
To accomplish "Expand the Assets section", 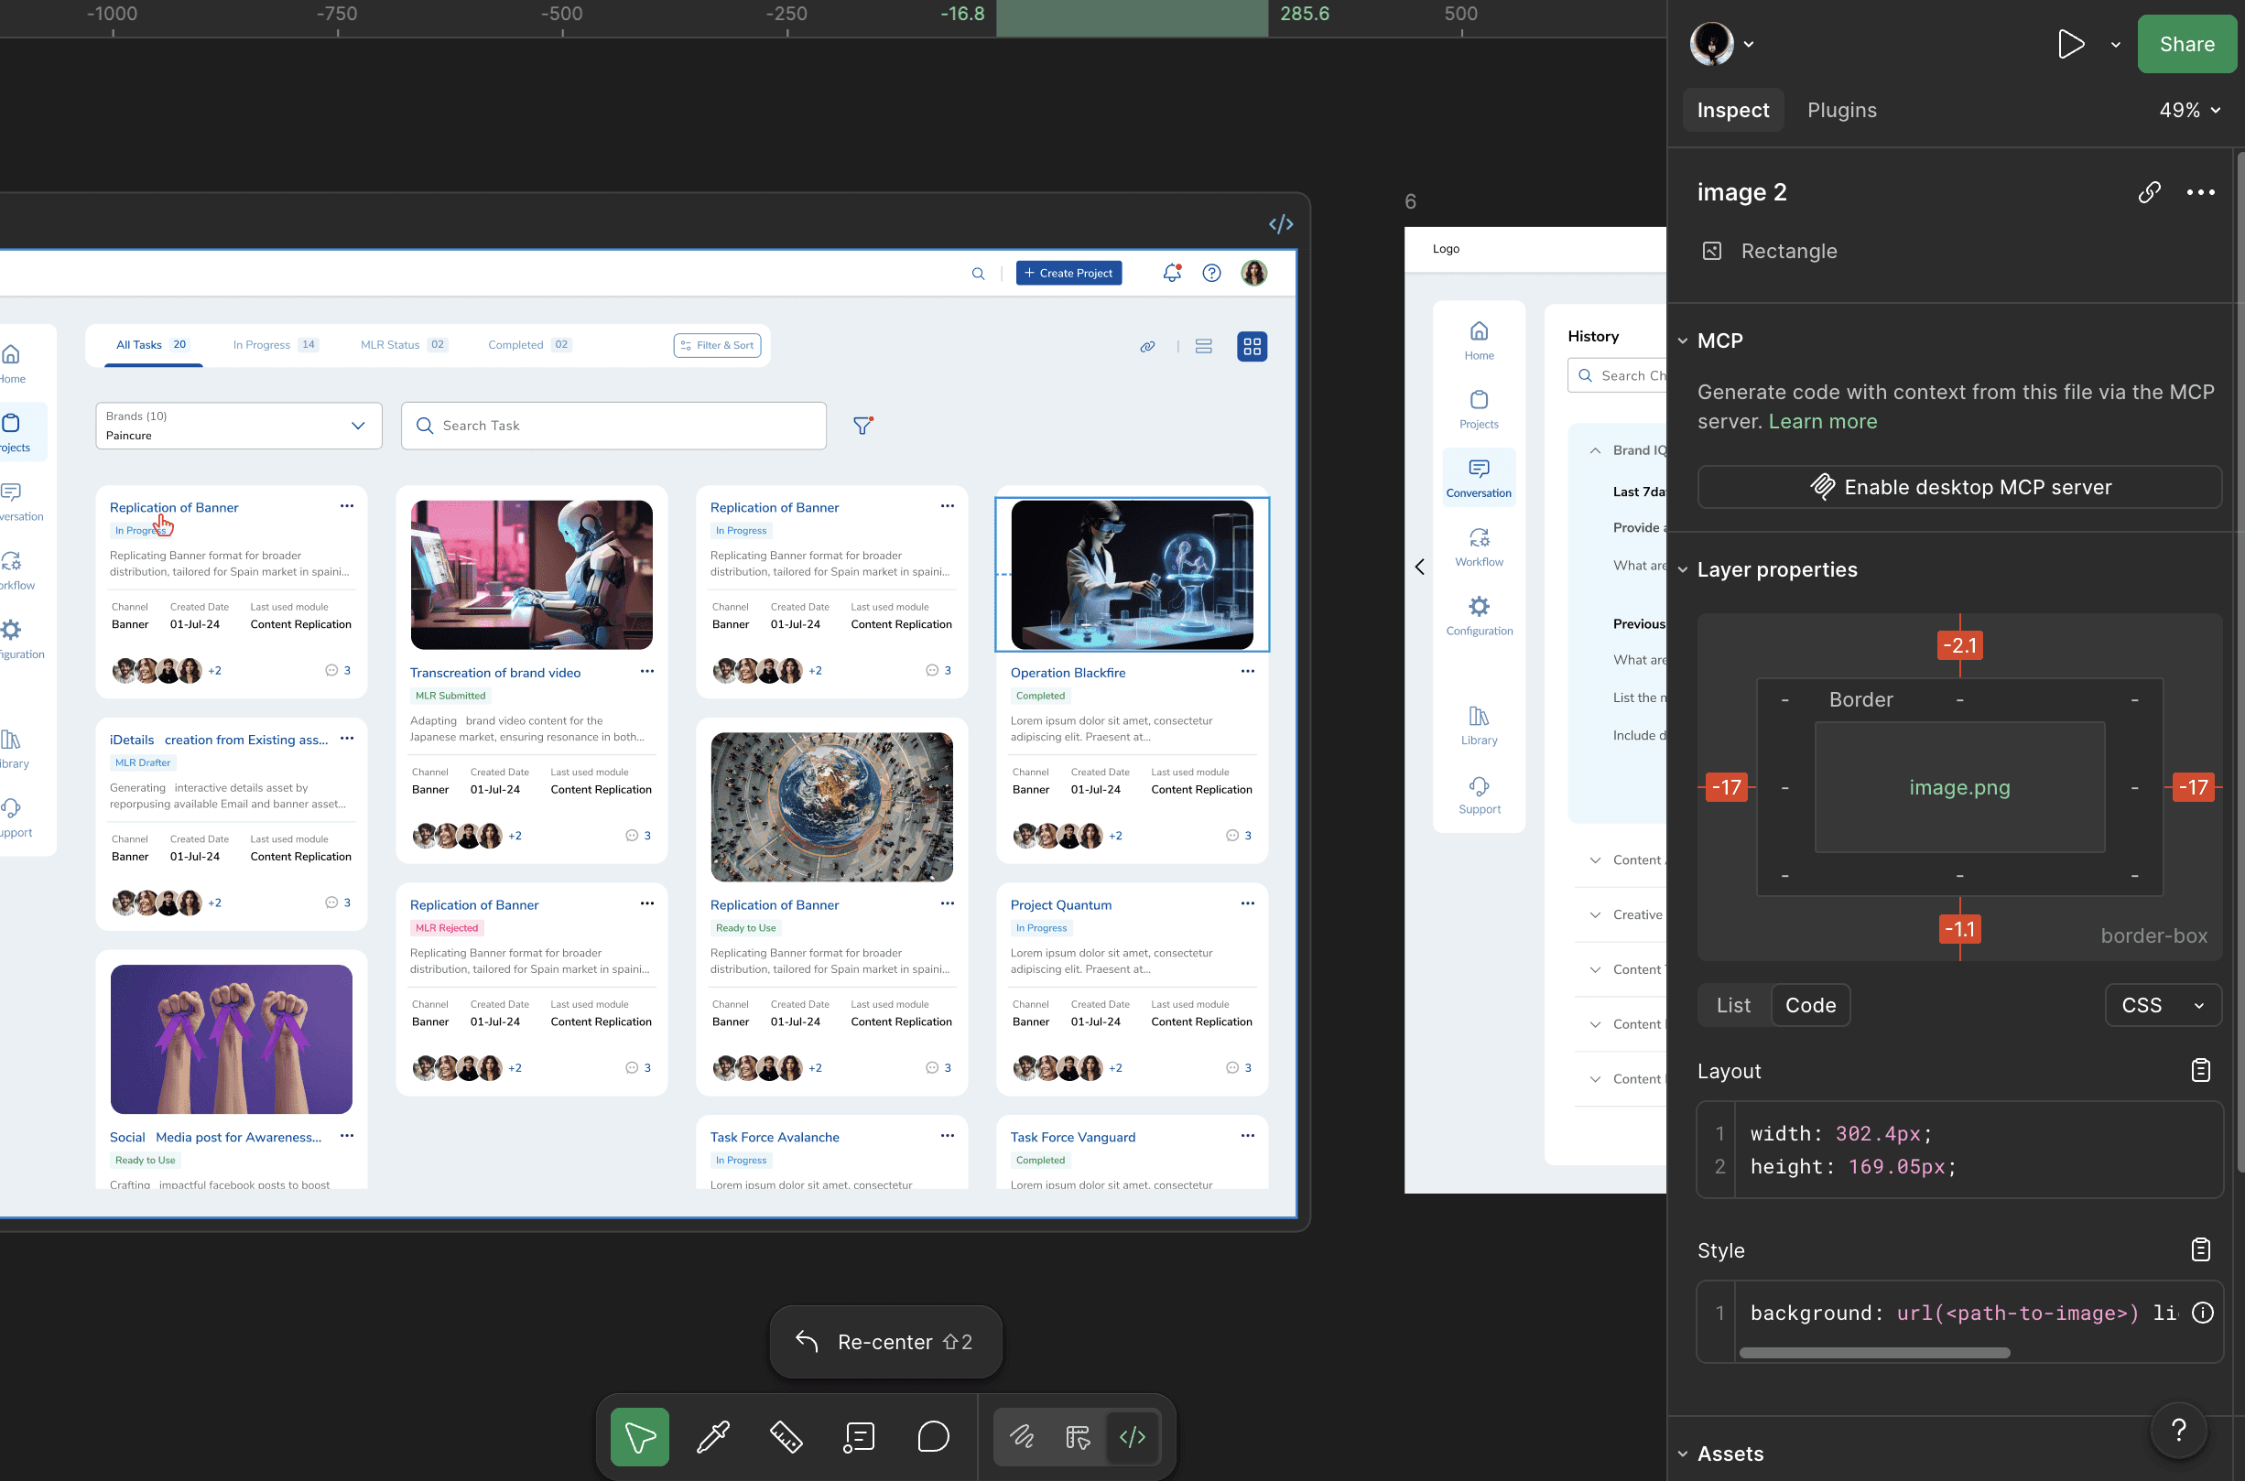I will tap(1682, 1454).
